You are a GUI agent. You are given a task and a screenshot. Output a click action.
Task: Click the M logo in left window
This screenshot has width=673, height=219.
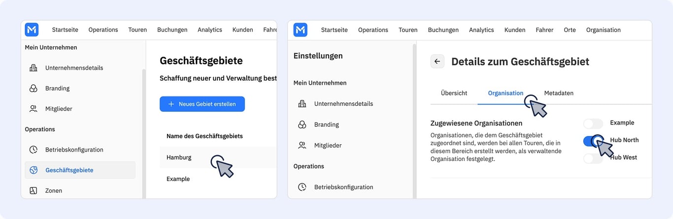tap(32, 30)
